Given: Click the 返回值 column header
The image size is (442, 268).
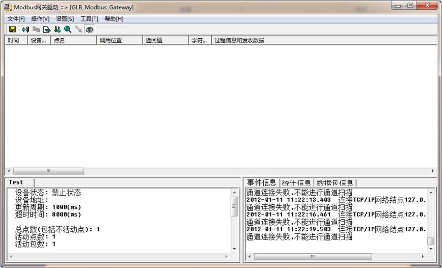Looking at the screenshot, I should (165, 40).
